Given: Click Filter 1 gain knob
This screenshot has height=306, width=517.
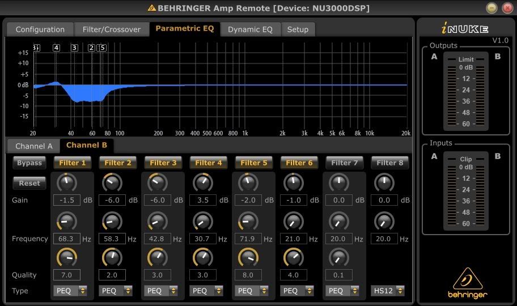Looking at the screenshot, I should pyautogui.click(x=66, y=182).
